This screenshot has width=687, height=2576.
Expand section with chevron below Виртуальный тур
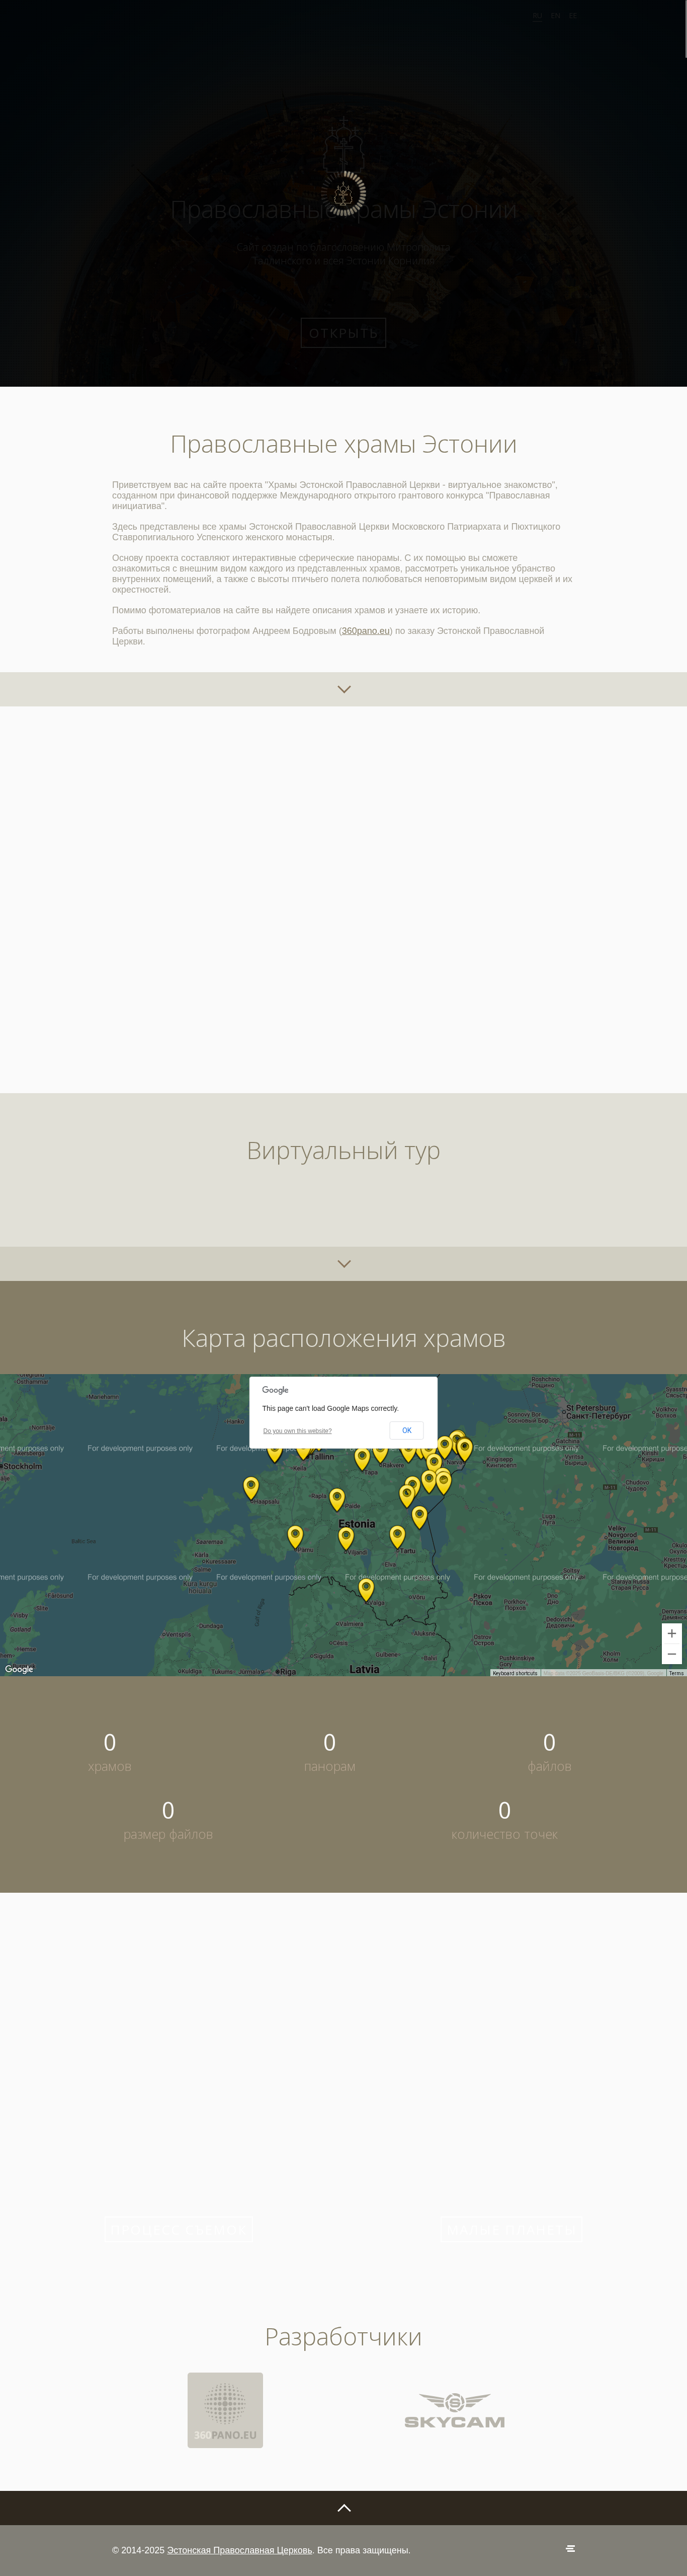(x=343, y=1263)
